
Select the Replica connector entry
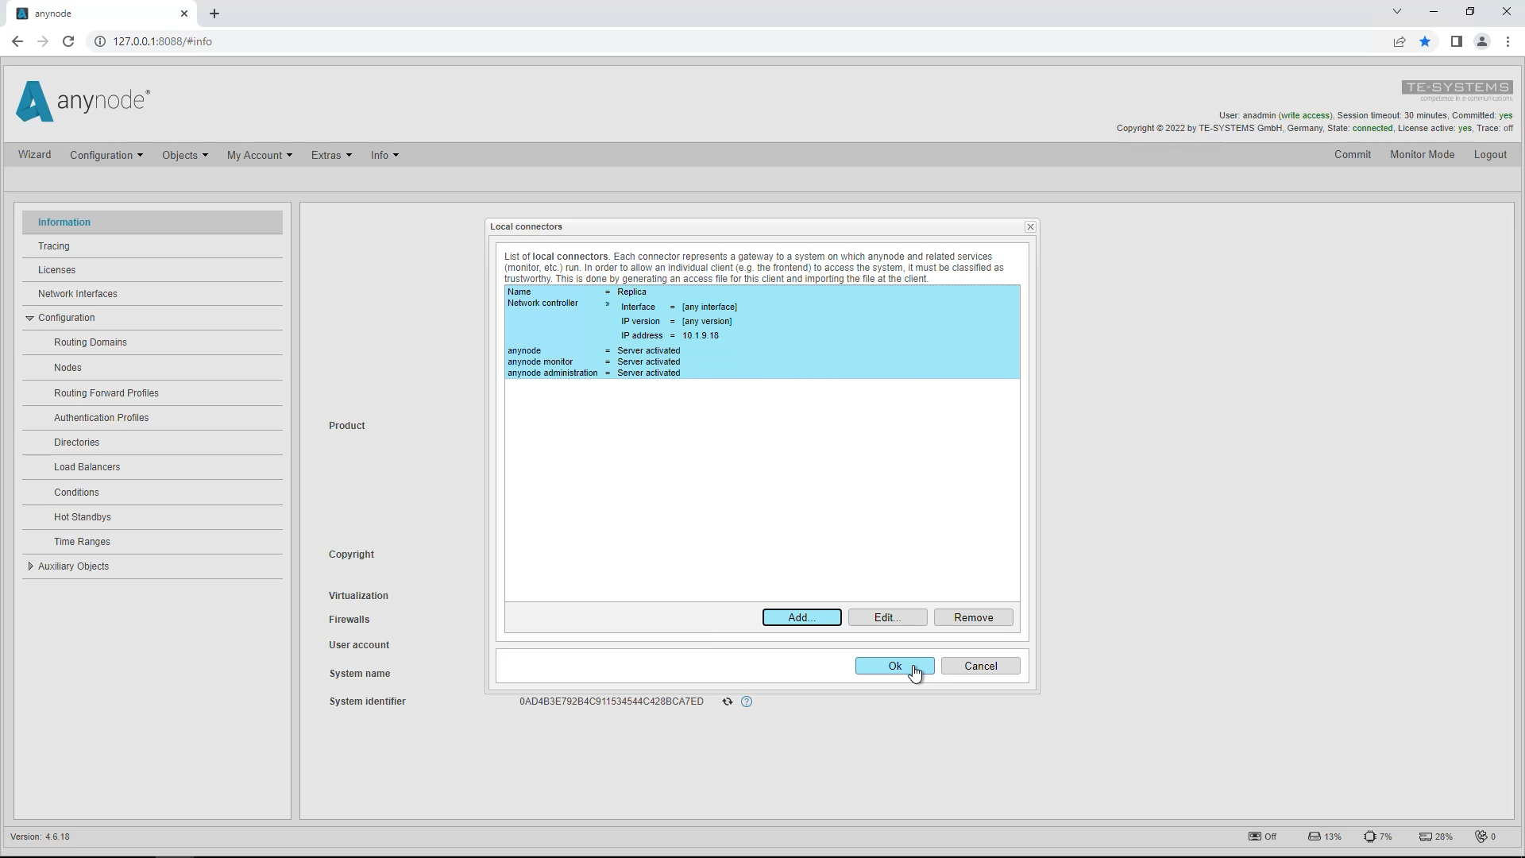(x=762, y=332)
